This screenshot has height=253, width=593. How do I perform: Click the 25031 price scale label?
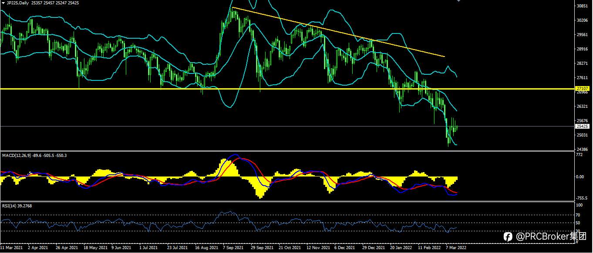coord(583,135)
